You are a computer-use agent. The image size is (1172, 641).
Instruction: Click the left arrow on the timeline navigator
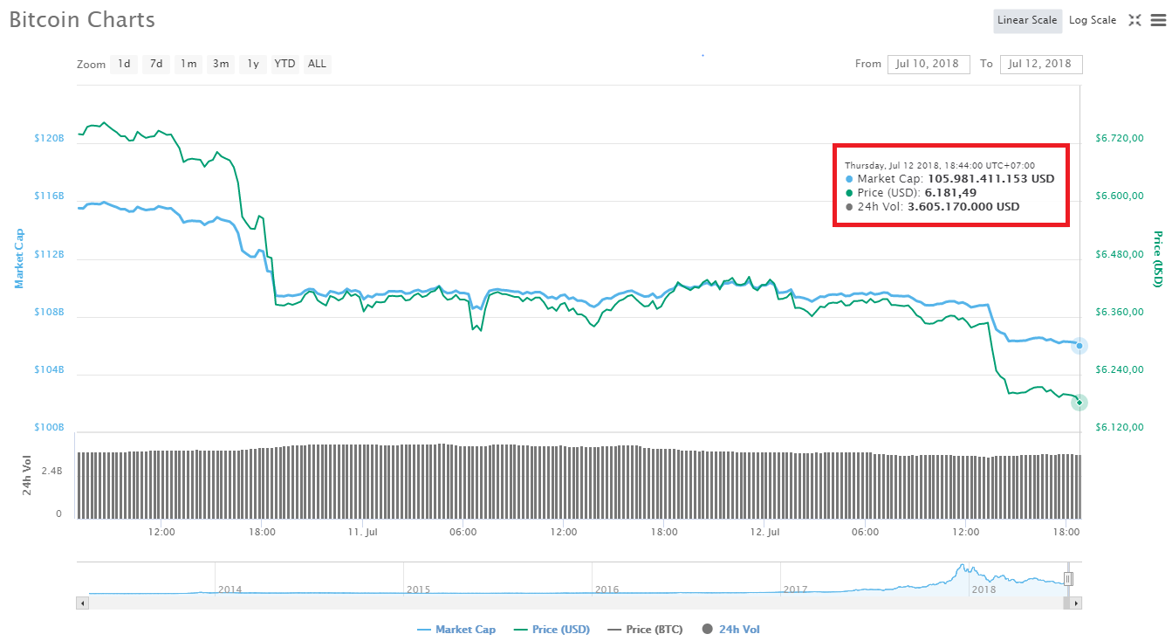coord(82,603)
